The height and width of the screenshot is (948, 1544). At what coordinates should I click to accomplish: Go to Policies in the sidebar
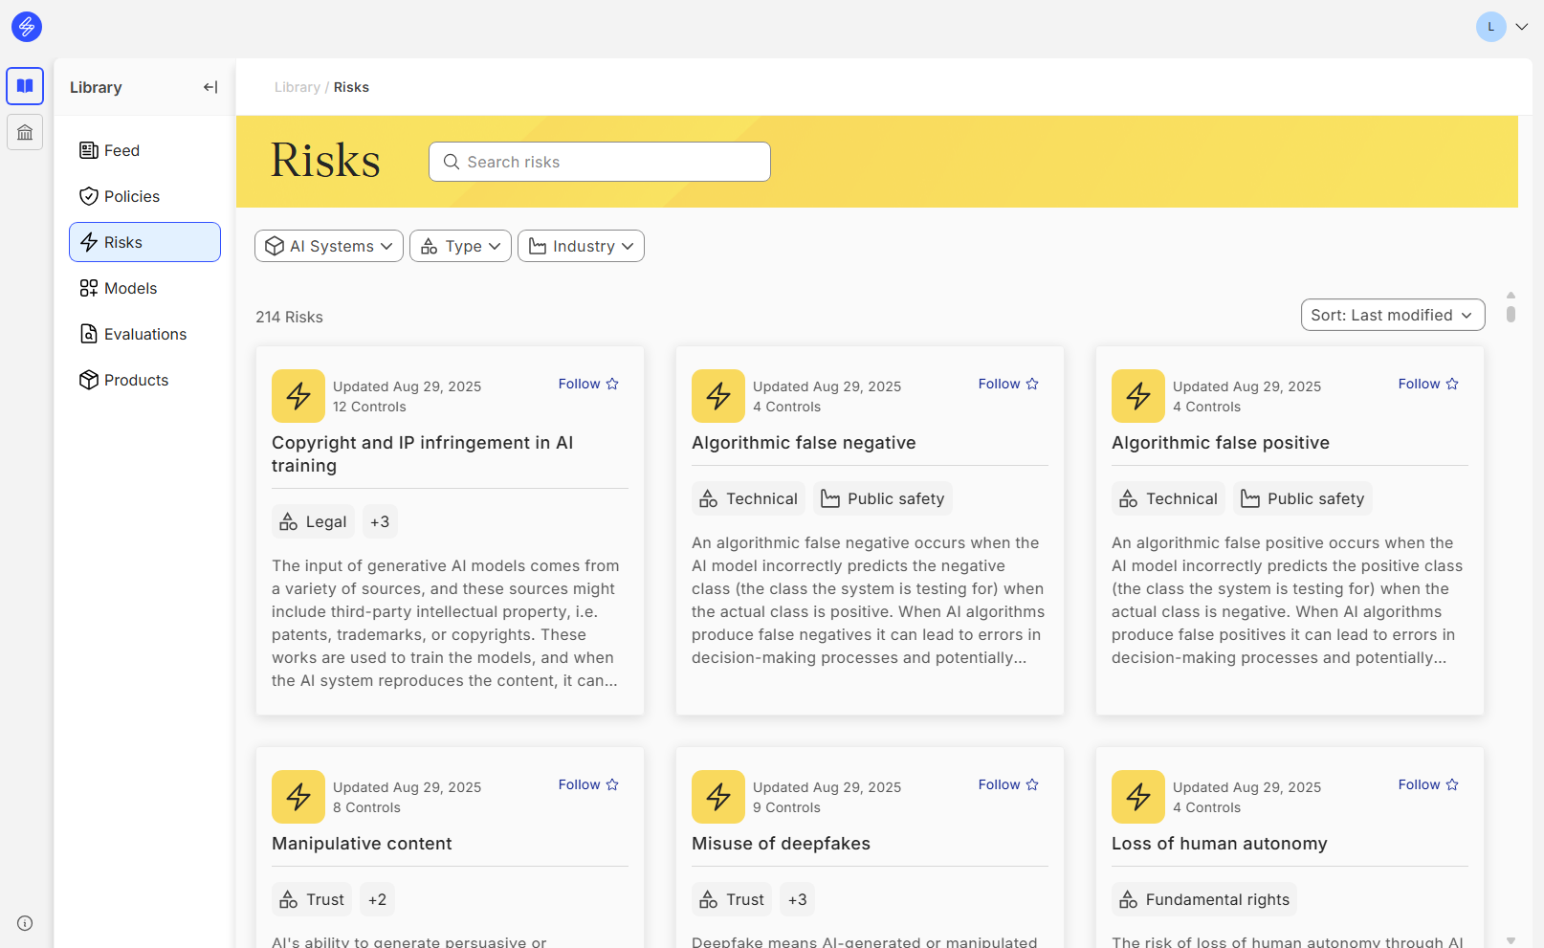pos(132,196)
